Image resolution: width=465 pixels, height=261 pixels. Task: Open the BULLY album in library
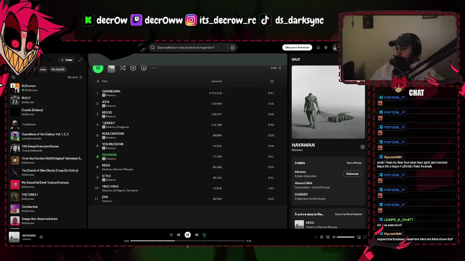coord(47,100)
